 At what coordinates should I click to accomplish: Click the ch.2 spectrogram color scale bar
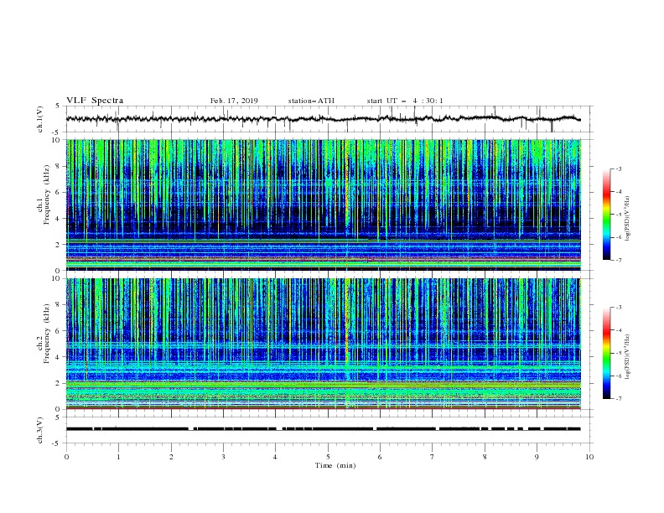click(606, 353)
